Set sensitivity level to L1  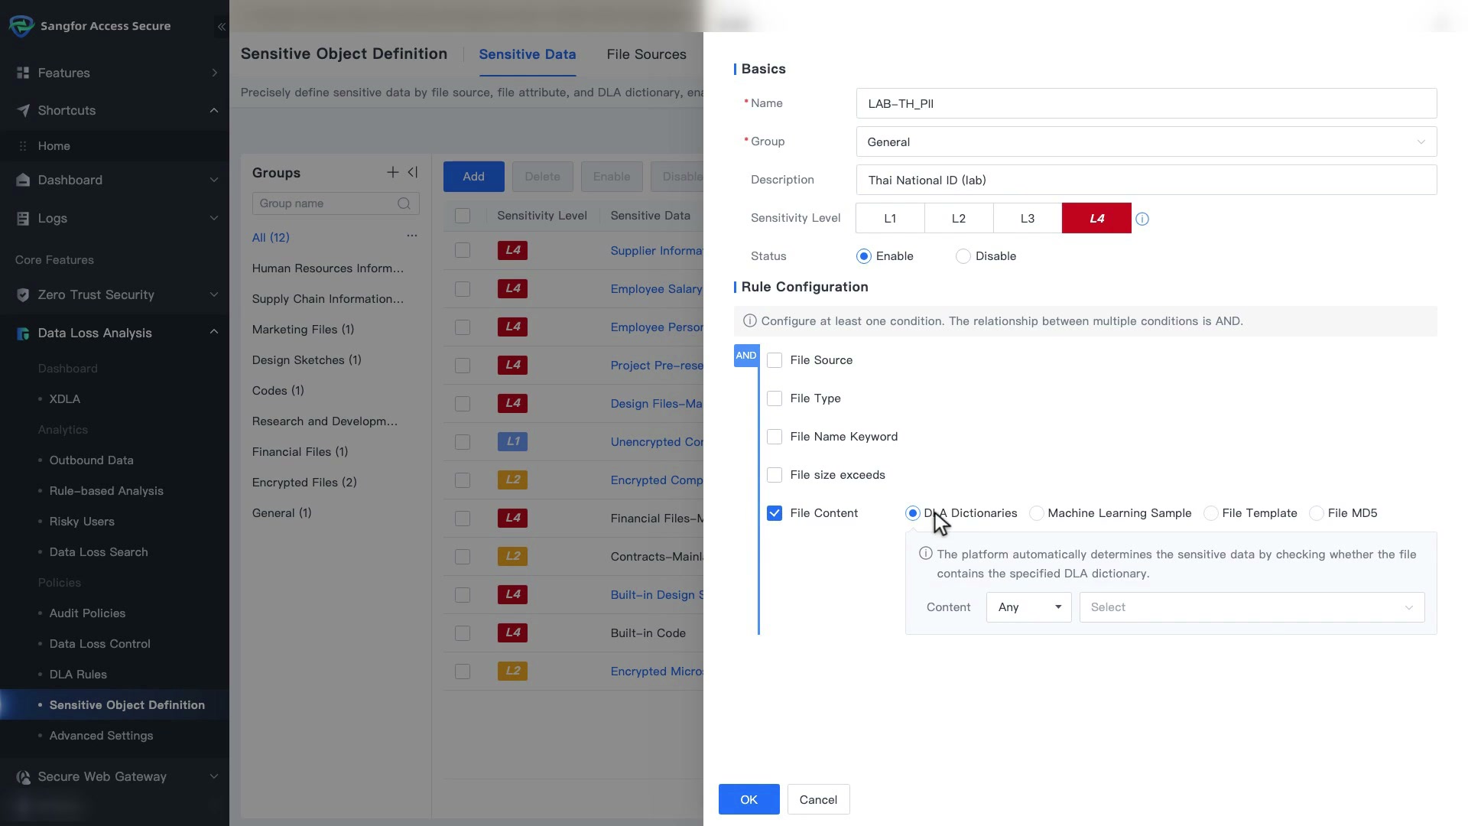pyautogui.click(x=890, y=218)
